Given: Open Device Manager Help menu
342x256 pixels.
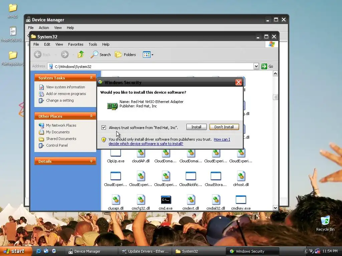Looking at the screenshot, I should pyautogui.click(x=70, y=28).
